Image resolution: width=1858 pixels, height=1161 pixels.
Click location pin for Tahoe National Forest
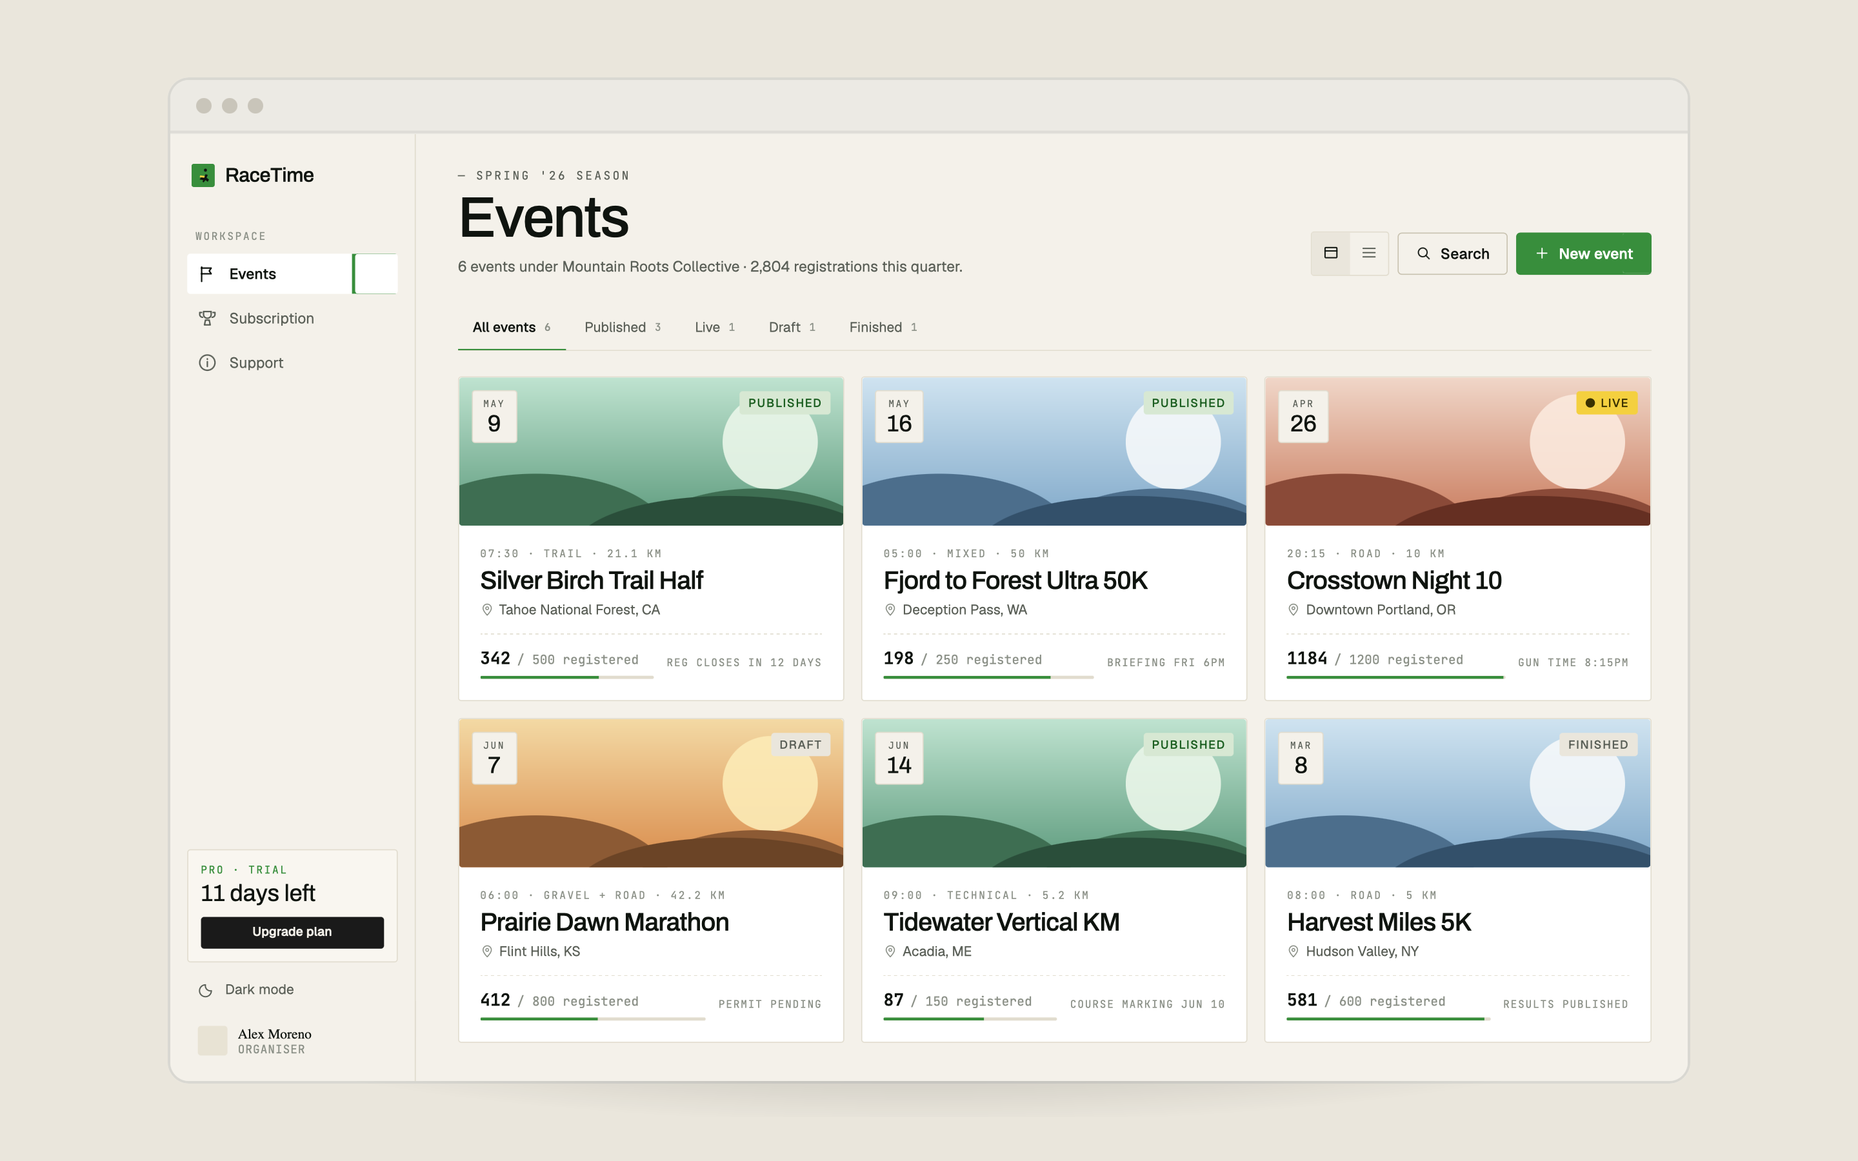coord(487,610)
